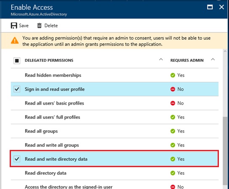Click green check icon for Read hidden memberships
229x189 pixels.
pos(173,75)
